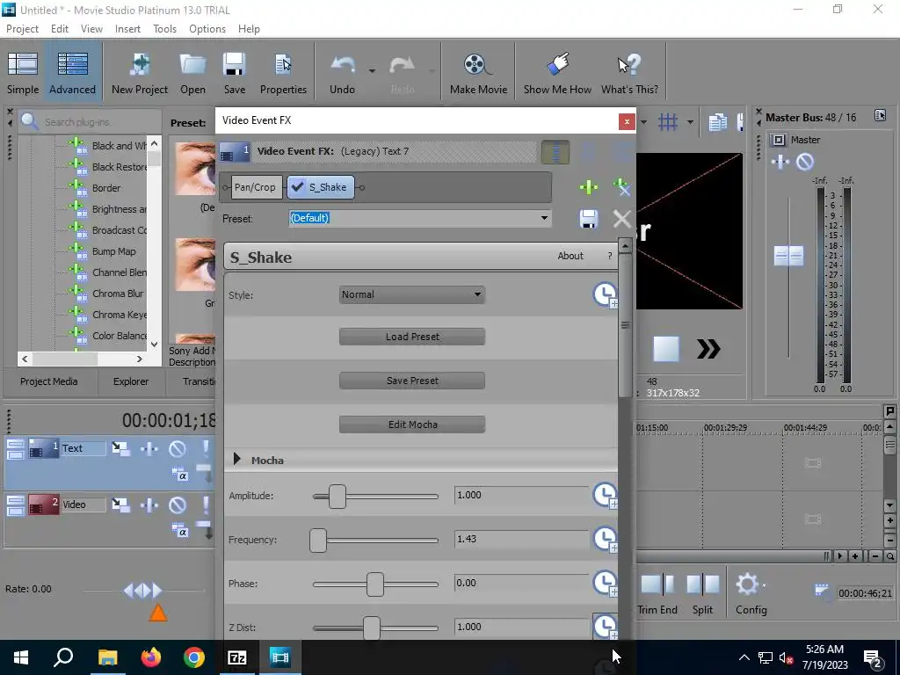Viewport: 900px width, 675px height.
Task: Open grid overlay options dropdown arrow
Action: tap(690, 121)
